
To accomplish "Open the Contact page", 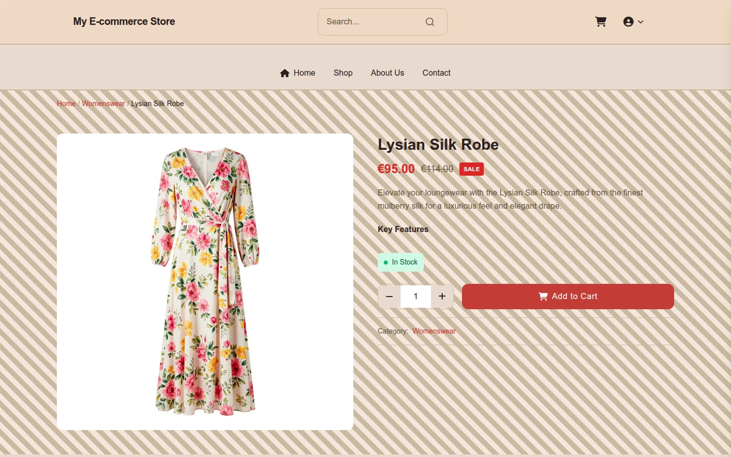I will tap(437, 73).
